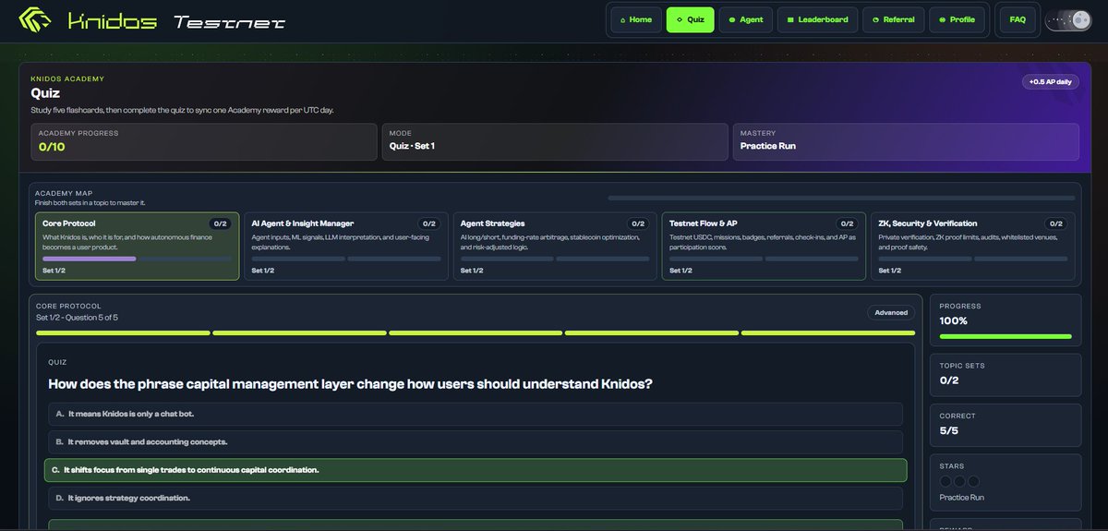Click the second star circle under Stars
1108x531 pixels.
[x=959, y=481]
